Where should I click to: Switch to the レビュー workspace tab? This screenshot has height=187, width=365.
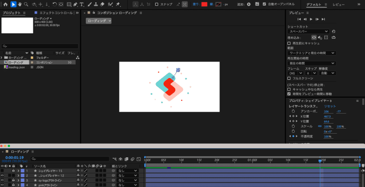pyautogui.click(x=339, y=5)
